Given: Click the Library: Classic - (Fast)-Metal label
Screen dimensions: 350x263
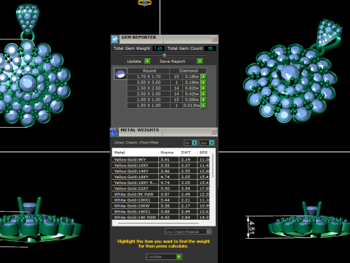Looking at the screenshot, I should [136, 142].
